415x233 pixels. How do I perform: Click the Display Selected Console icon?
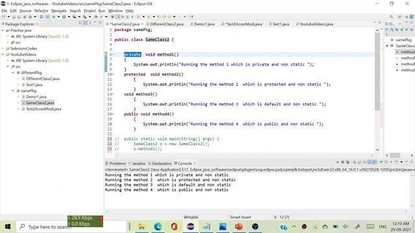(386, 162)
